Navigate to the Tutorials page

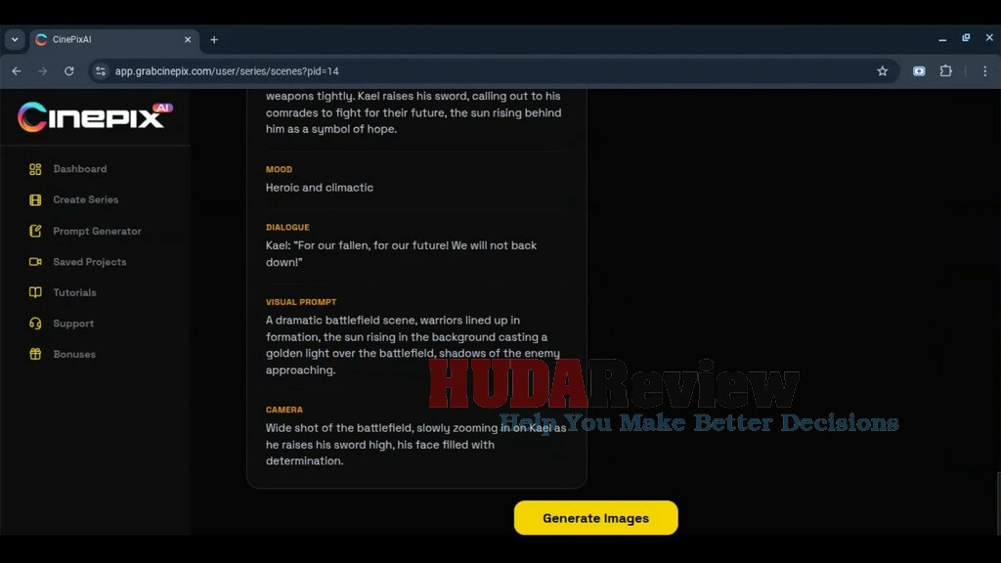tap(74, 292)
